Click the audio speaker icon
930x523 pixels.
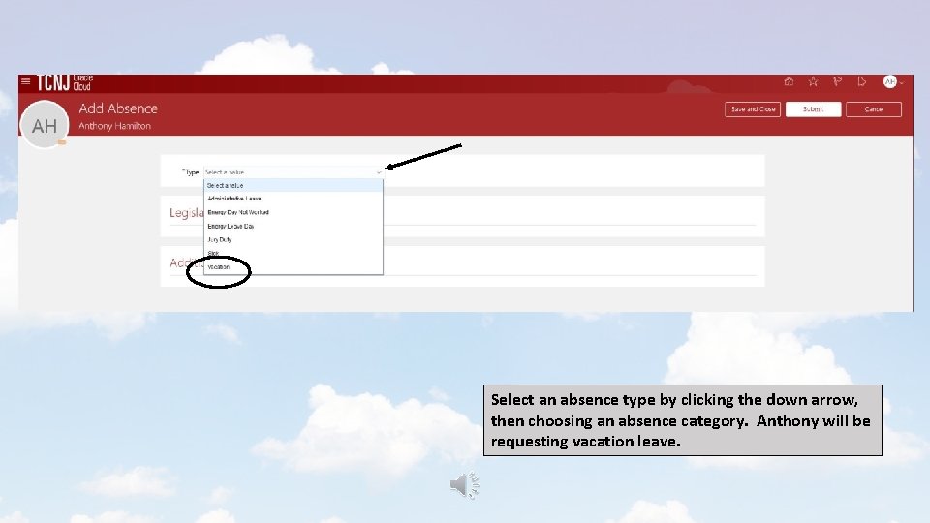464,485
